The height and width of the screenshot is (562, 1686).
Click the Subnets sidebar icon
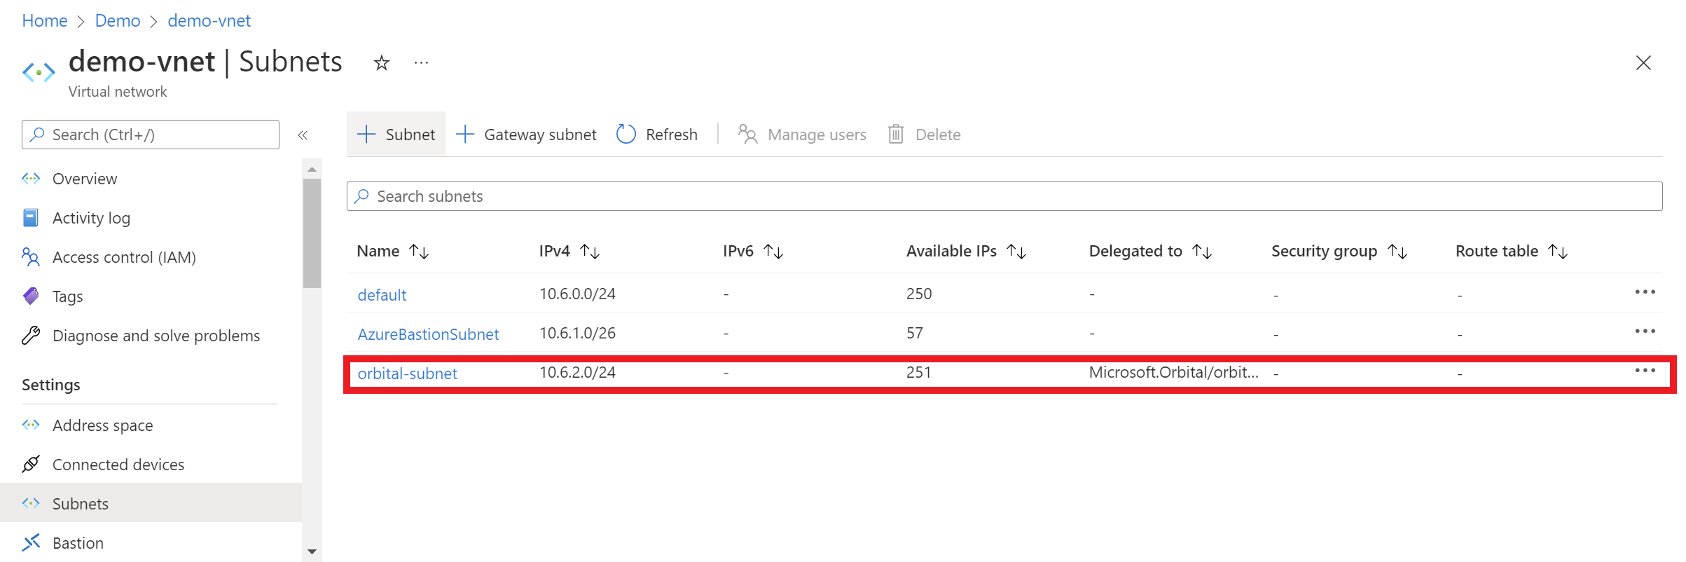click(31, 504)
